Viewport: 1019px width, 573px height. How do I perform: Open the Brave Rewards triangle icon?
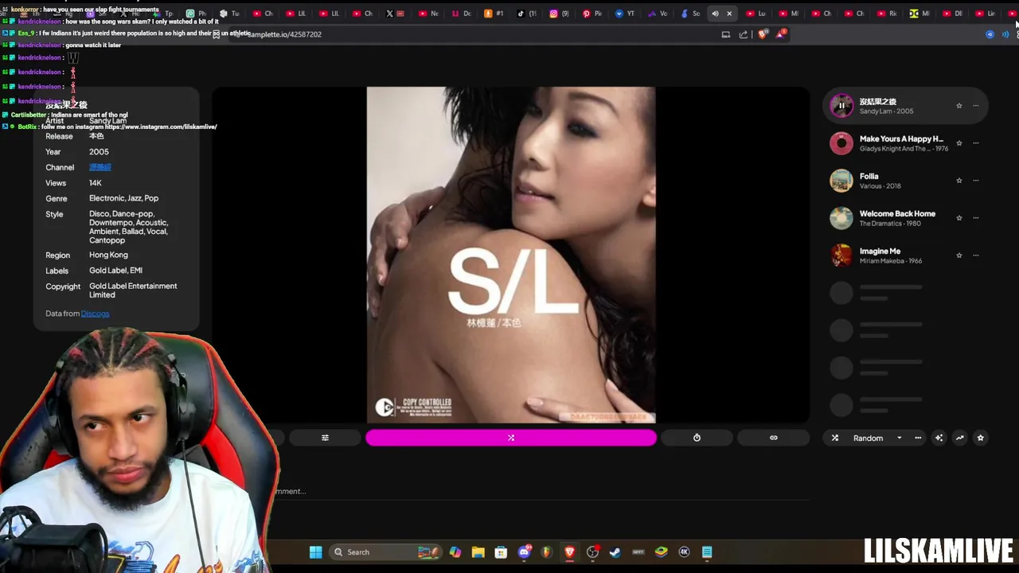[x=782, y=33]
